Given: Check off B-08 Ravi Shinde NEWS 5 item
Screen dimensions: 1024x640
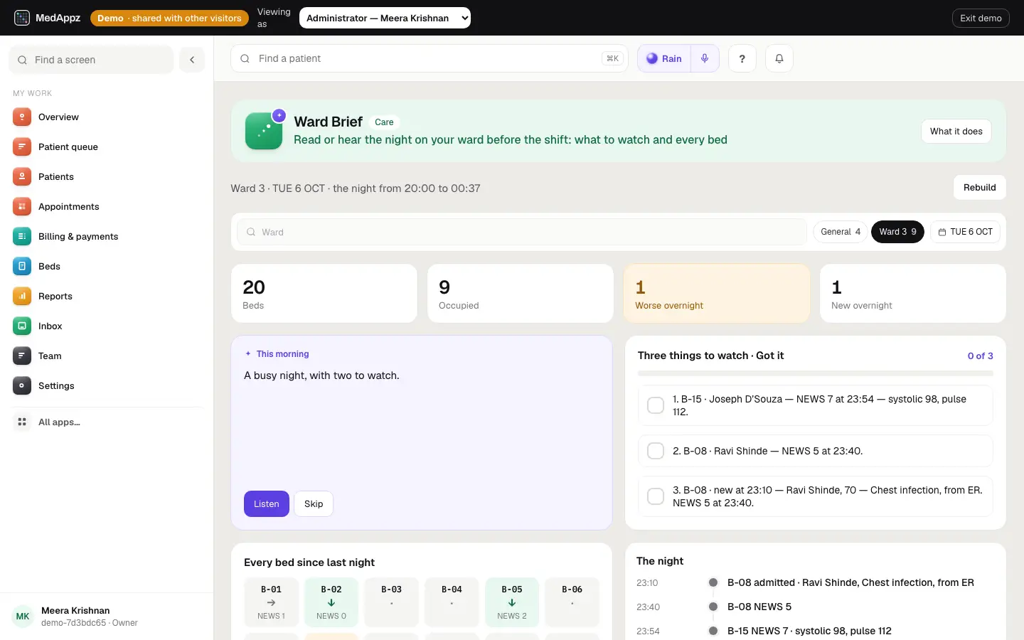Looking at the screenshot, I should [x=656, y=451].
